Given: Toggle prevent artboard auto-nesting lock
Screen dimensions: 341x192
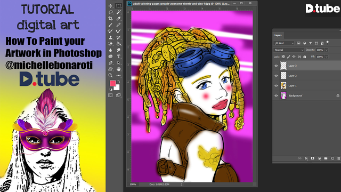Looking at the screenshot, I should pyautogui.click(x=299, y=57).
